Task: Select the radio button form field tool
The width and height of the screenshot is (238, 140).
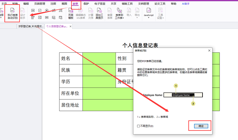Action: (x=47, y=10)
